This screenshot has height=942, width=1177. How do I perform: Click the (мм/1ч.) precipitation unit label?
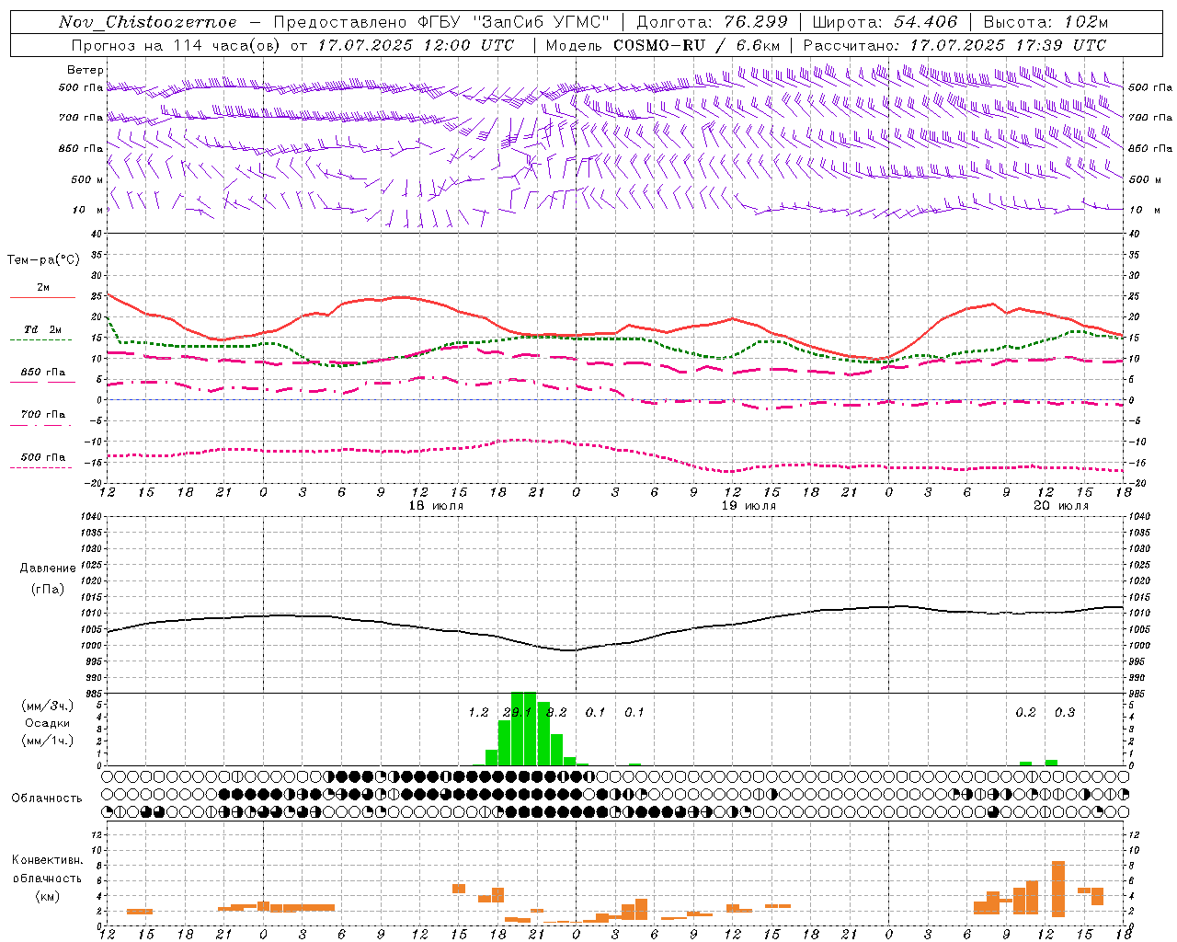pos(48,741)
